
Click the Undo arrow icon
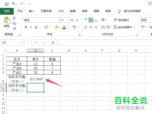13,4
